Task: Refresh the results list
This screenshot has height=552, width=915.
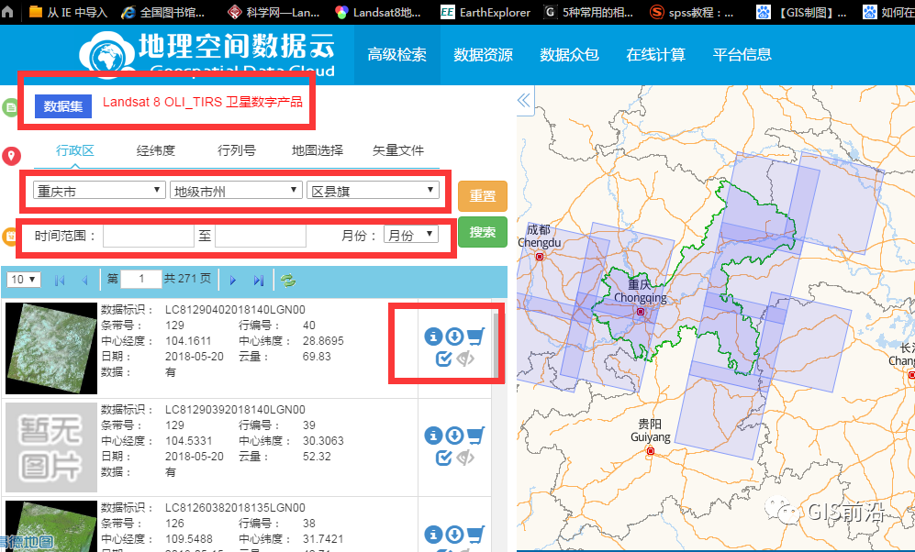Action: 288,281
